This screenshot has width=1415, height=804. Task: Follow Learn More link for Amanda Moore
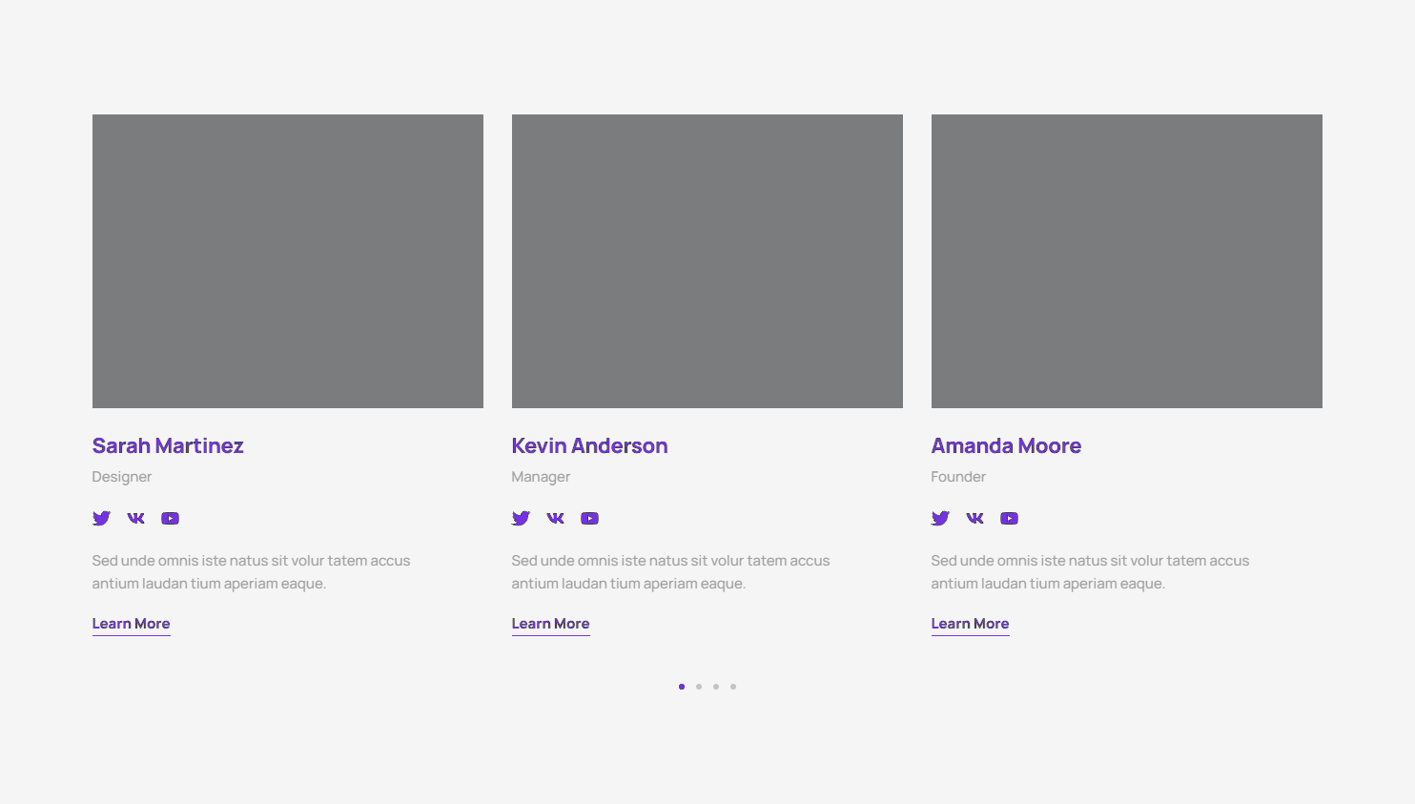pos(970,624)
